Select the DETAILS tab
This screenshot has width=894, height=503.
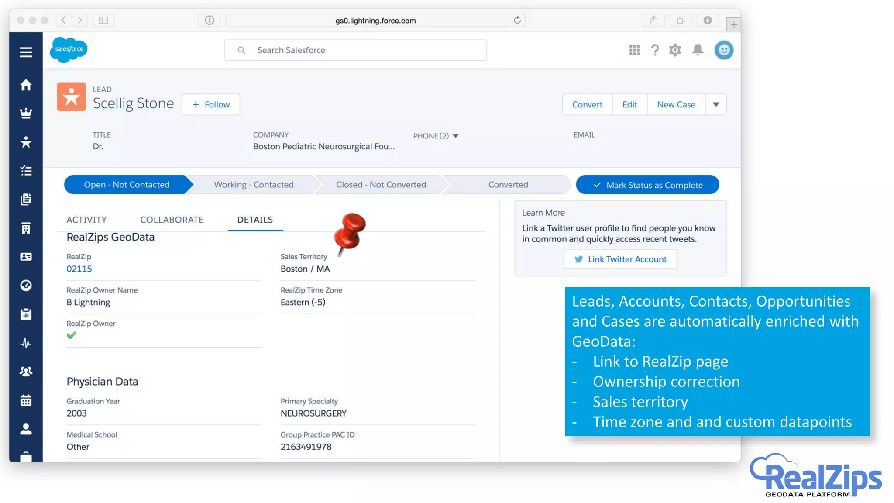click(255, 220)
